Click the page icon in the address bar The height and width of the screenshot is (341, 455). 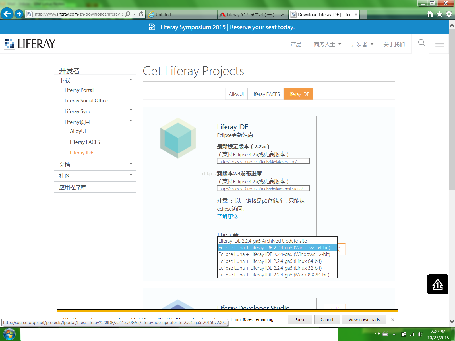tap(30, 14)
